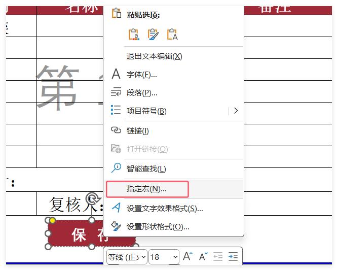Select 智能查找(L) menu entry
The image size is (338, 271).
pos(174,168)
